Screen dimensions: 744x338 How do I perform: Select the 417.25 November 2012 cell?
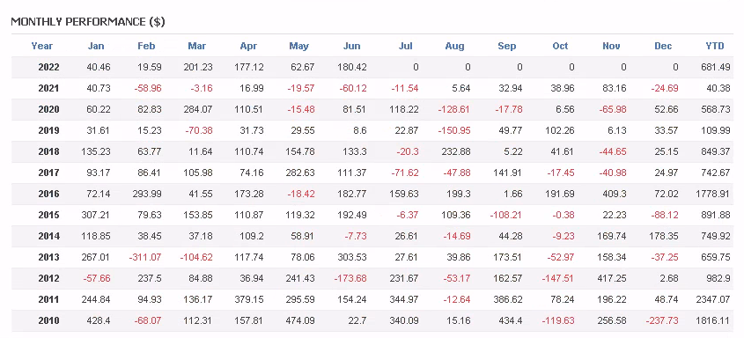(x=612, y=279)
